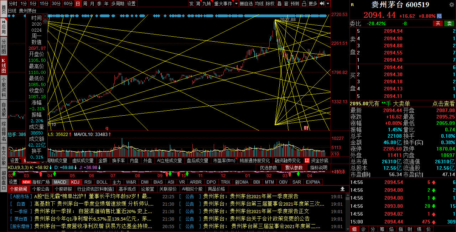Select the 换手率 volume sub-indicator
The width and height of the screenshot is (456, 232).
[x=118, y=161]
